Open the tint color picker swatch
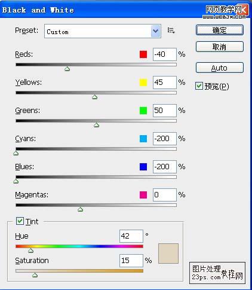 (x=168, y=254)
